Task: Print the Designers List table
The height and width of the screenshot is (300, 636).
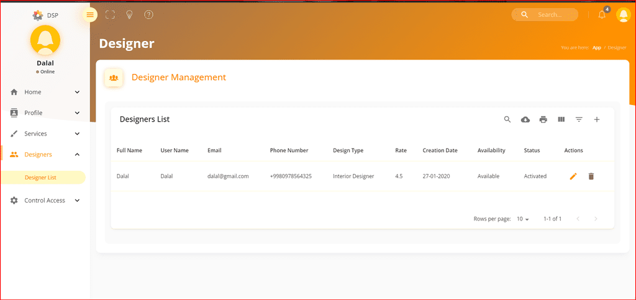Action: point(543,120)
